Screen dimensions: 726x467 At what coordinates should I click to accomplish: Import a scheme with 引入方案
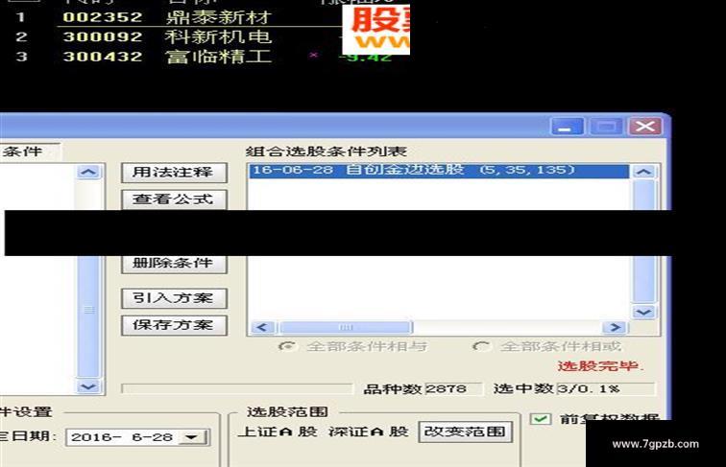point(174,298)
